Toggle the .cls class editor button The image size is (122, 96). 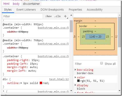(x=57, y=16)
